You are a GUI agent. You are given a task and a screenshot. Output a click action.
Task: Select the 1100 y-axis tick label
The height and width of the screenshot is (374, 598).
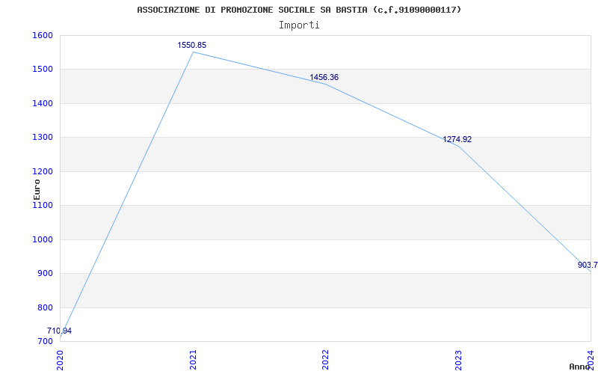[x=43, y=205]
